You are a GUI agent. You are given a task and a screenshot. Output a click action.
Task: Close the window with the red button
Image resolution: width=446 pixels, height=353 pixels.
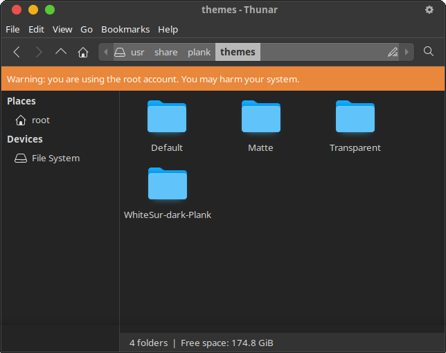pyautogui.click(x=17, y=10)
